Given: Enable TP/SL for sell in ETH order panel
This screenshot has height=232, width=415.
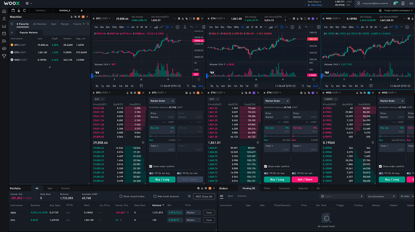Looking at the screenshot, I should tap(294, 173).
